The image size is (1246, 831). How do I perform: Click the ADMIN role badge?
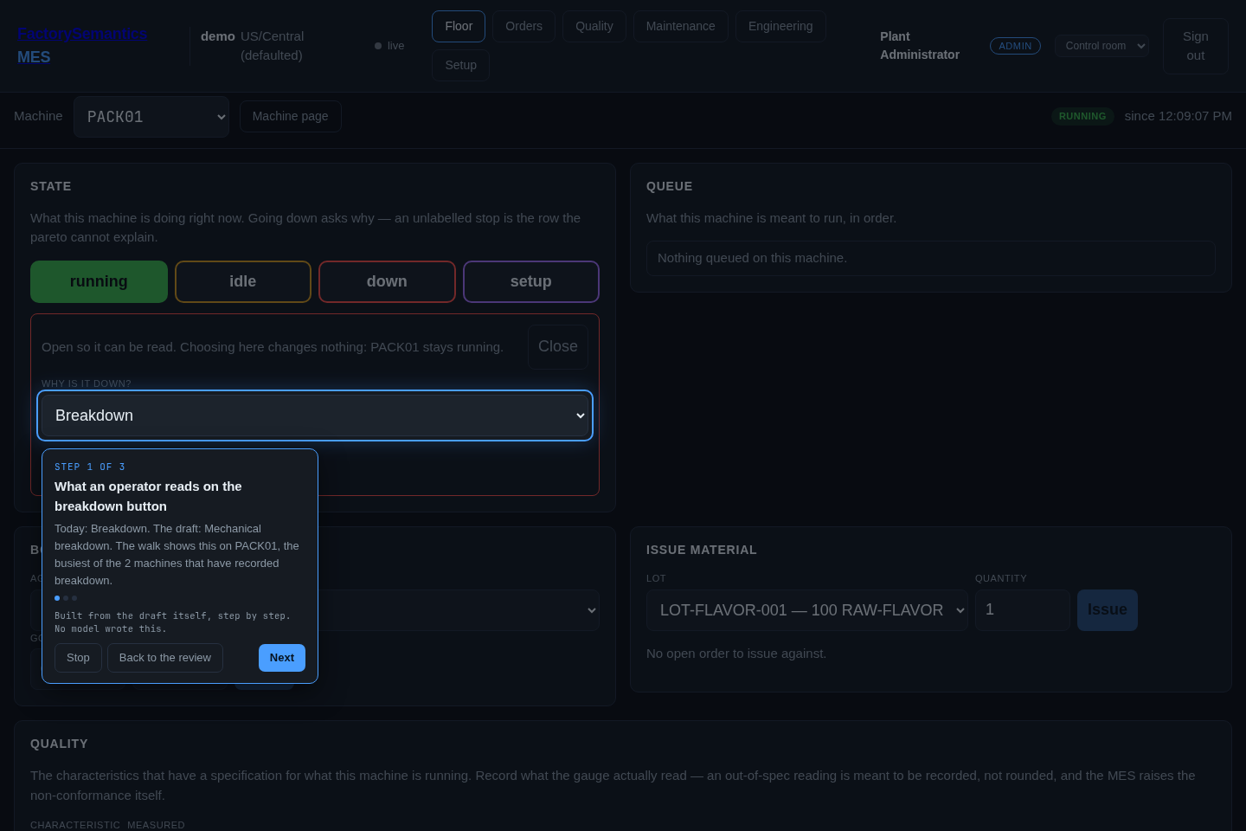click(x=1015, y=46)
